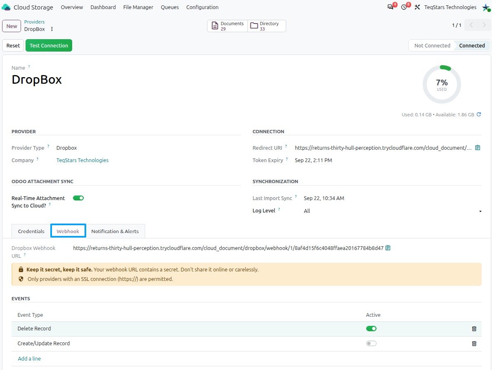
Task: Open the Directory 33 smart button
Action: [267, 26]
